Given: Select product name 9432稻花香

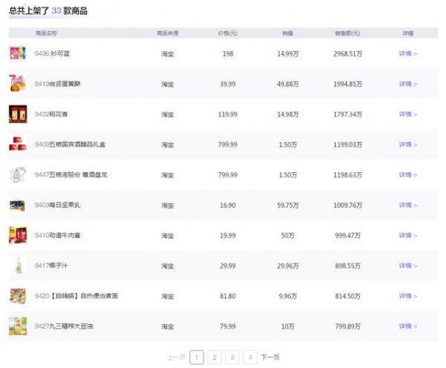Looking at the screenshot, I should pyautogui.click(x=51, y=114).
